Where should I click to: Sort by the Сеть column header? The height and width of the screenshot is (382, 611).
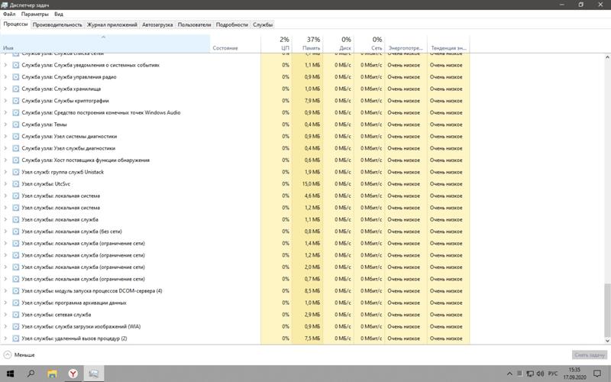(369, 44)
